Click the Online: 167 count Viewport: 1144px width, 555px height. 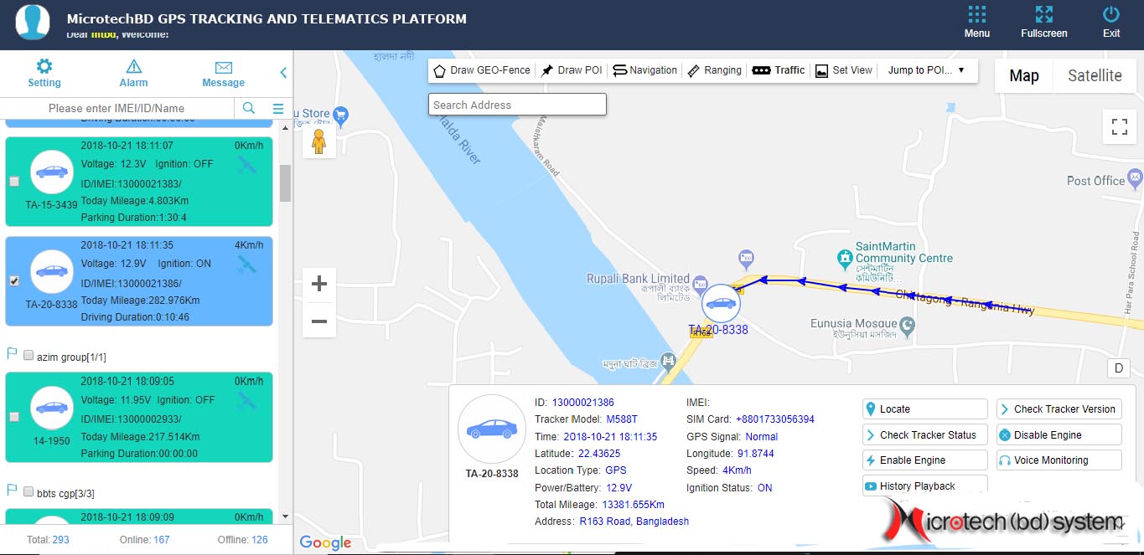coord(145,540)
